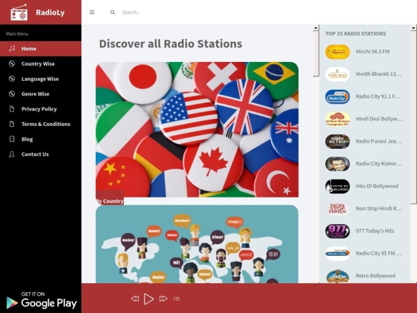Click the Get it on Google Play badge
This screenshot has height=313, width=417.
point(41,300)
